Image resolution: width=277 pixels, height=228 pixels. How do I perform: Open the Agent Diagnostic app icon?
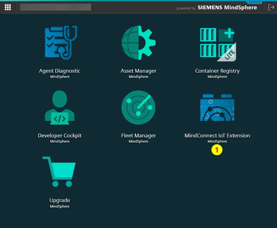(61, 42)
